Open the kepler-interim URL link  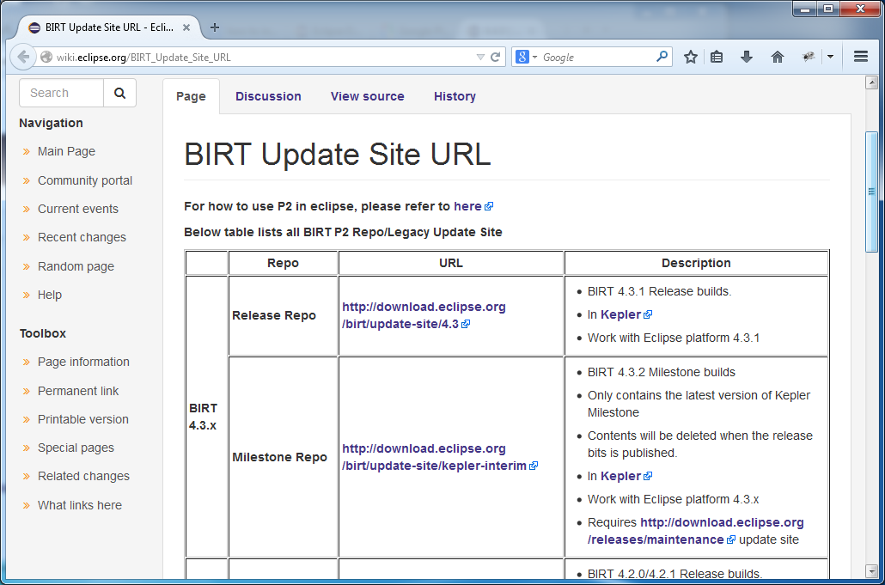[x=440, y=457]
